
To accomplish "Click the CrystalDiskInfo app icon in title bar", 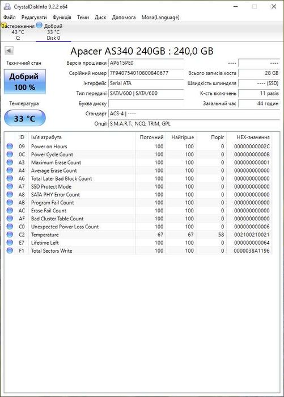I will (7, 6).
